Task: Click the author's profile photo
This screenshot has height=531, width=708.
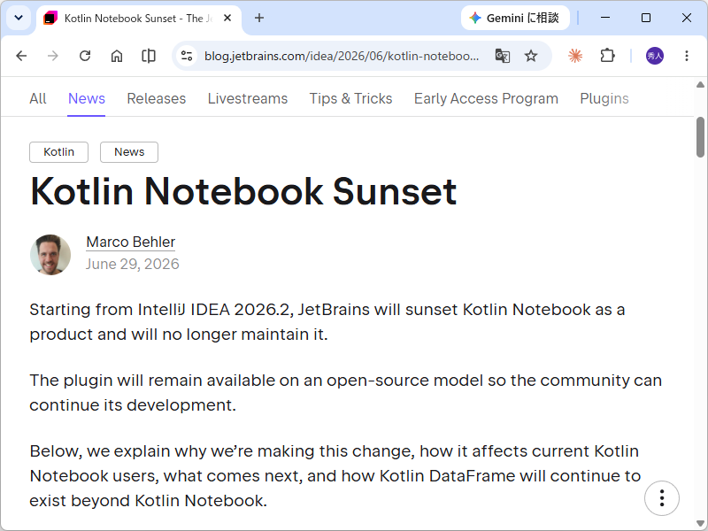Action: point(50,255)
